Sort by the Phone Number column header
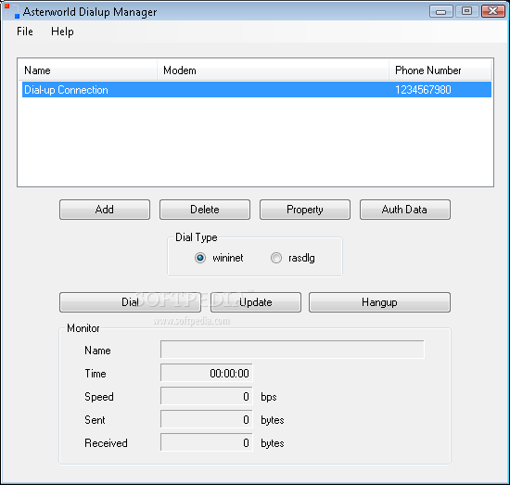Screen dimensions: 510x485 440,70
